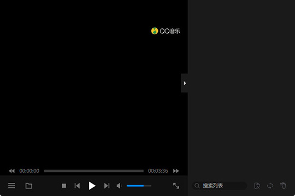Collapse the playlist panel with arrow tab
Screen dimensions: 295x196
(185, 83)
